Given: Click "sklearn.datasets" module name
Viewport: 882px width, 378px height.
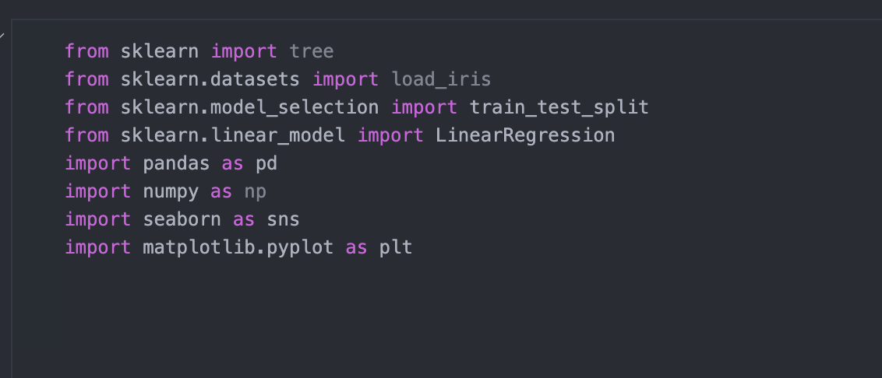Looking at the screenshot, I should click(x=210, y=79).
